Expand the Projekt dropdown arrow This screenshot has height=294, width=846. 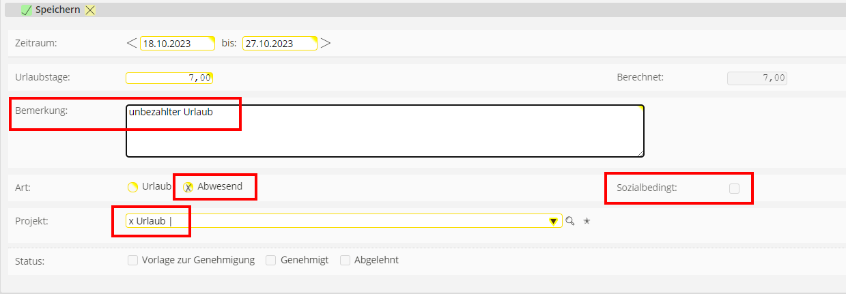point(554,221)
